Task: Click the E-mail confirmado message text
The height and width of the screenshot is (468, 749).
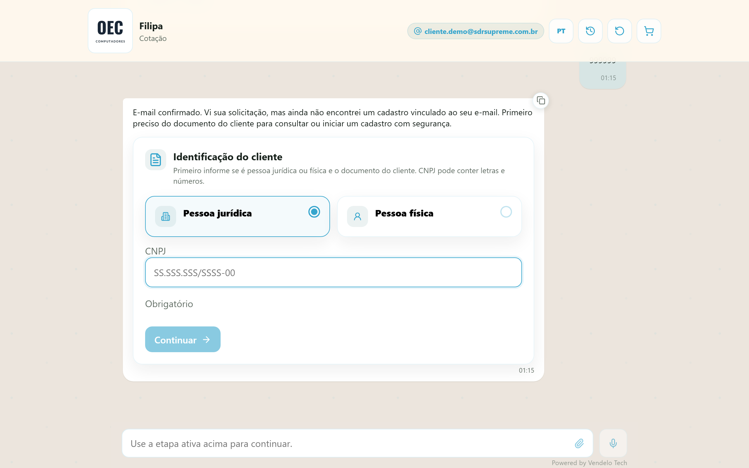Action: (332, 118)
